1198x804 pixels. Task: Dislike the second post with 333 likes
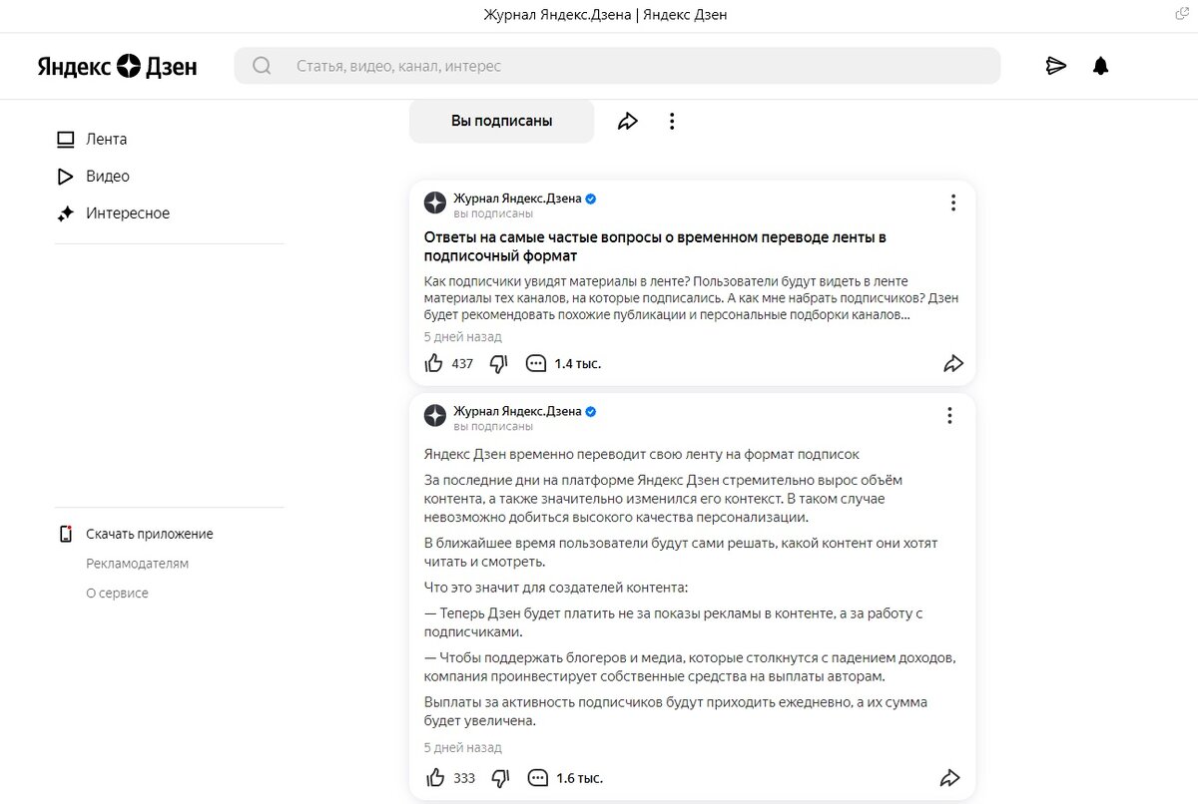tap(499, 777)
